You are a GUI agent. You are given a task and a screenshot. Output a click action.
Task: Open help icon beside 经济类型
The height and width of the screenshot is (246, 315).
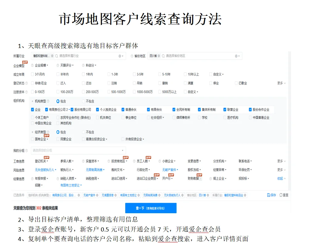[48, 132]
